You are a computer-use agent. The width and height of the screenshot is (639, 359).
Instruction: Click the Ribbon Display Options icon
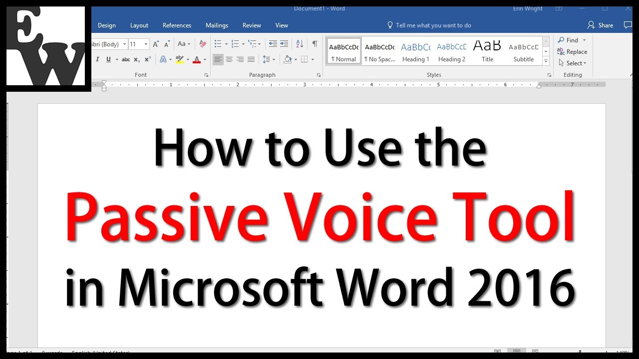pyautogui.click(x=559, y=8)
